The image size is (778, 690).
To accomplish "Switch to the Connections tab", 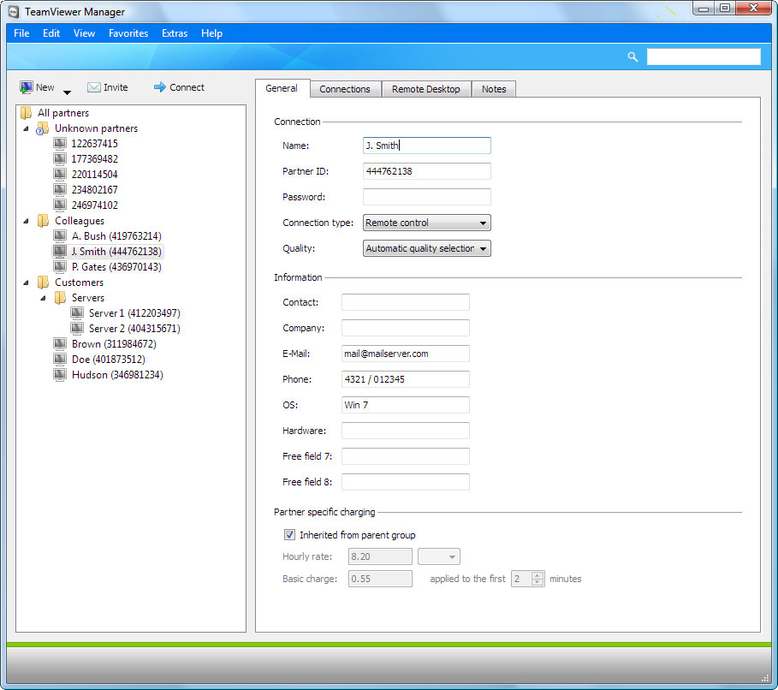I will tap(345, 89).
